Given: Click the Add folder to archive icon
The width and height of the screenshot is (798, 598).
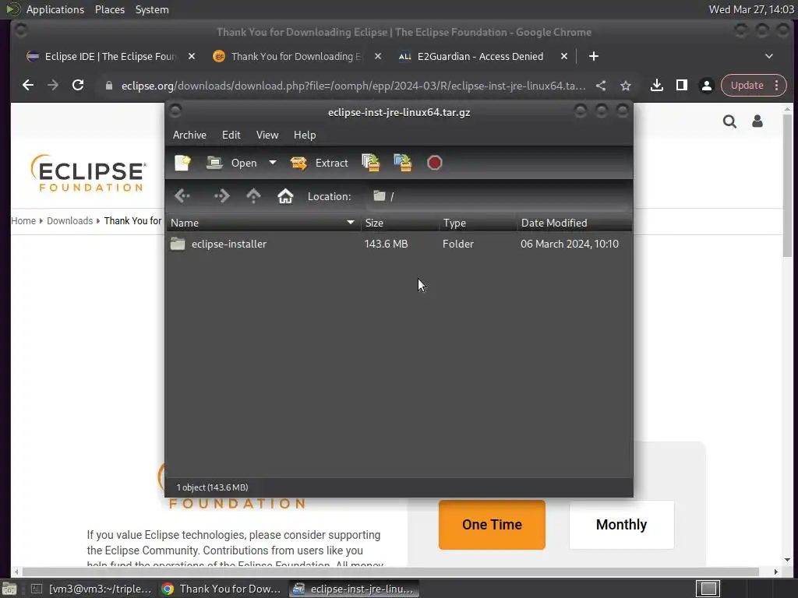Looking at the screenshot, I should coord(403,163).
